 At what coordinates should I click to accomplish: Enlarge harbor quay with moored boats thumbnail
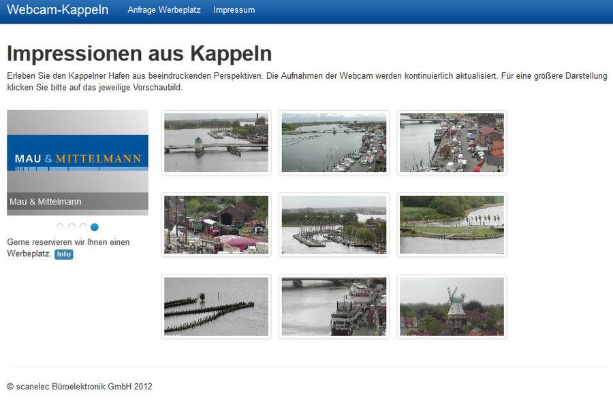334,143
